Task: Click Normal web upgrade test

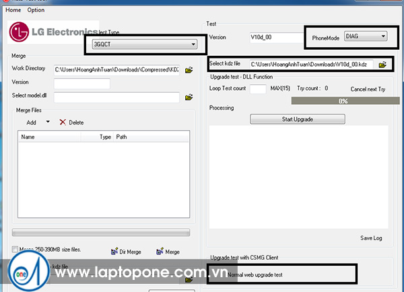Action: [255, 275]
